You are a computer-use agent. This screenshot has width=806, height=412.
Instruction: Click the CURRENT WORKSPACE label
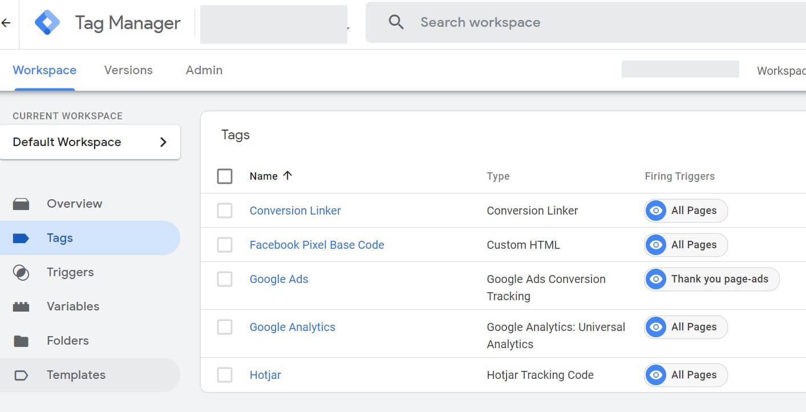tap(68, 116)
